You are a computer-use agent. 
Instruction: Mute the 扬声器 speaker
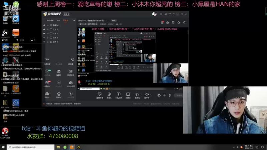point(147,96)
